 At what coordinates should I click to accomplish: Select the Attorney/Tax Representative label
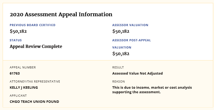[x=35, y=82]
